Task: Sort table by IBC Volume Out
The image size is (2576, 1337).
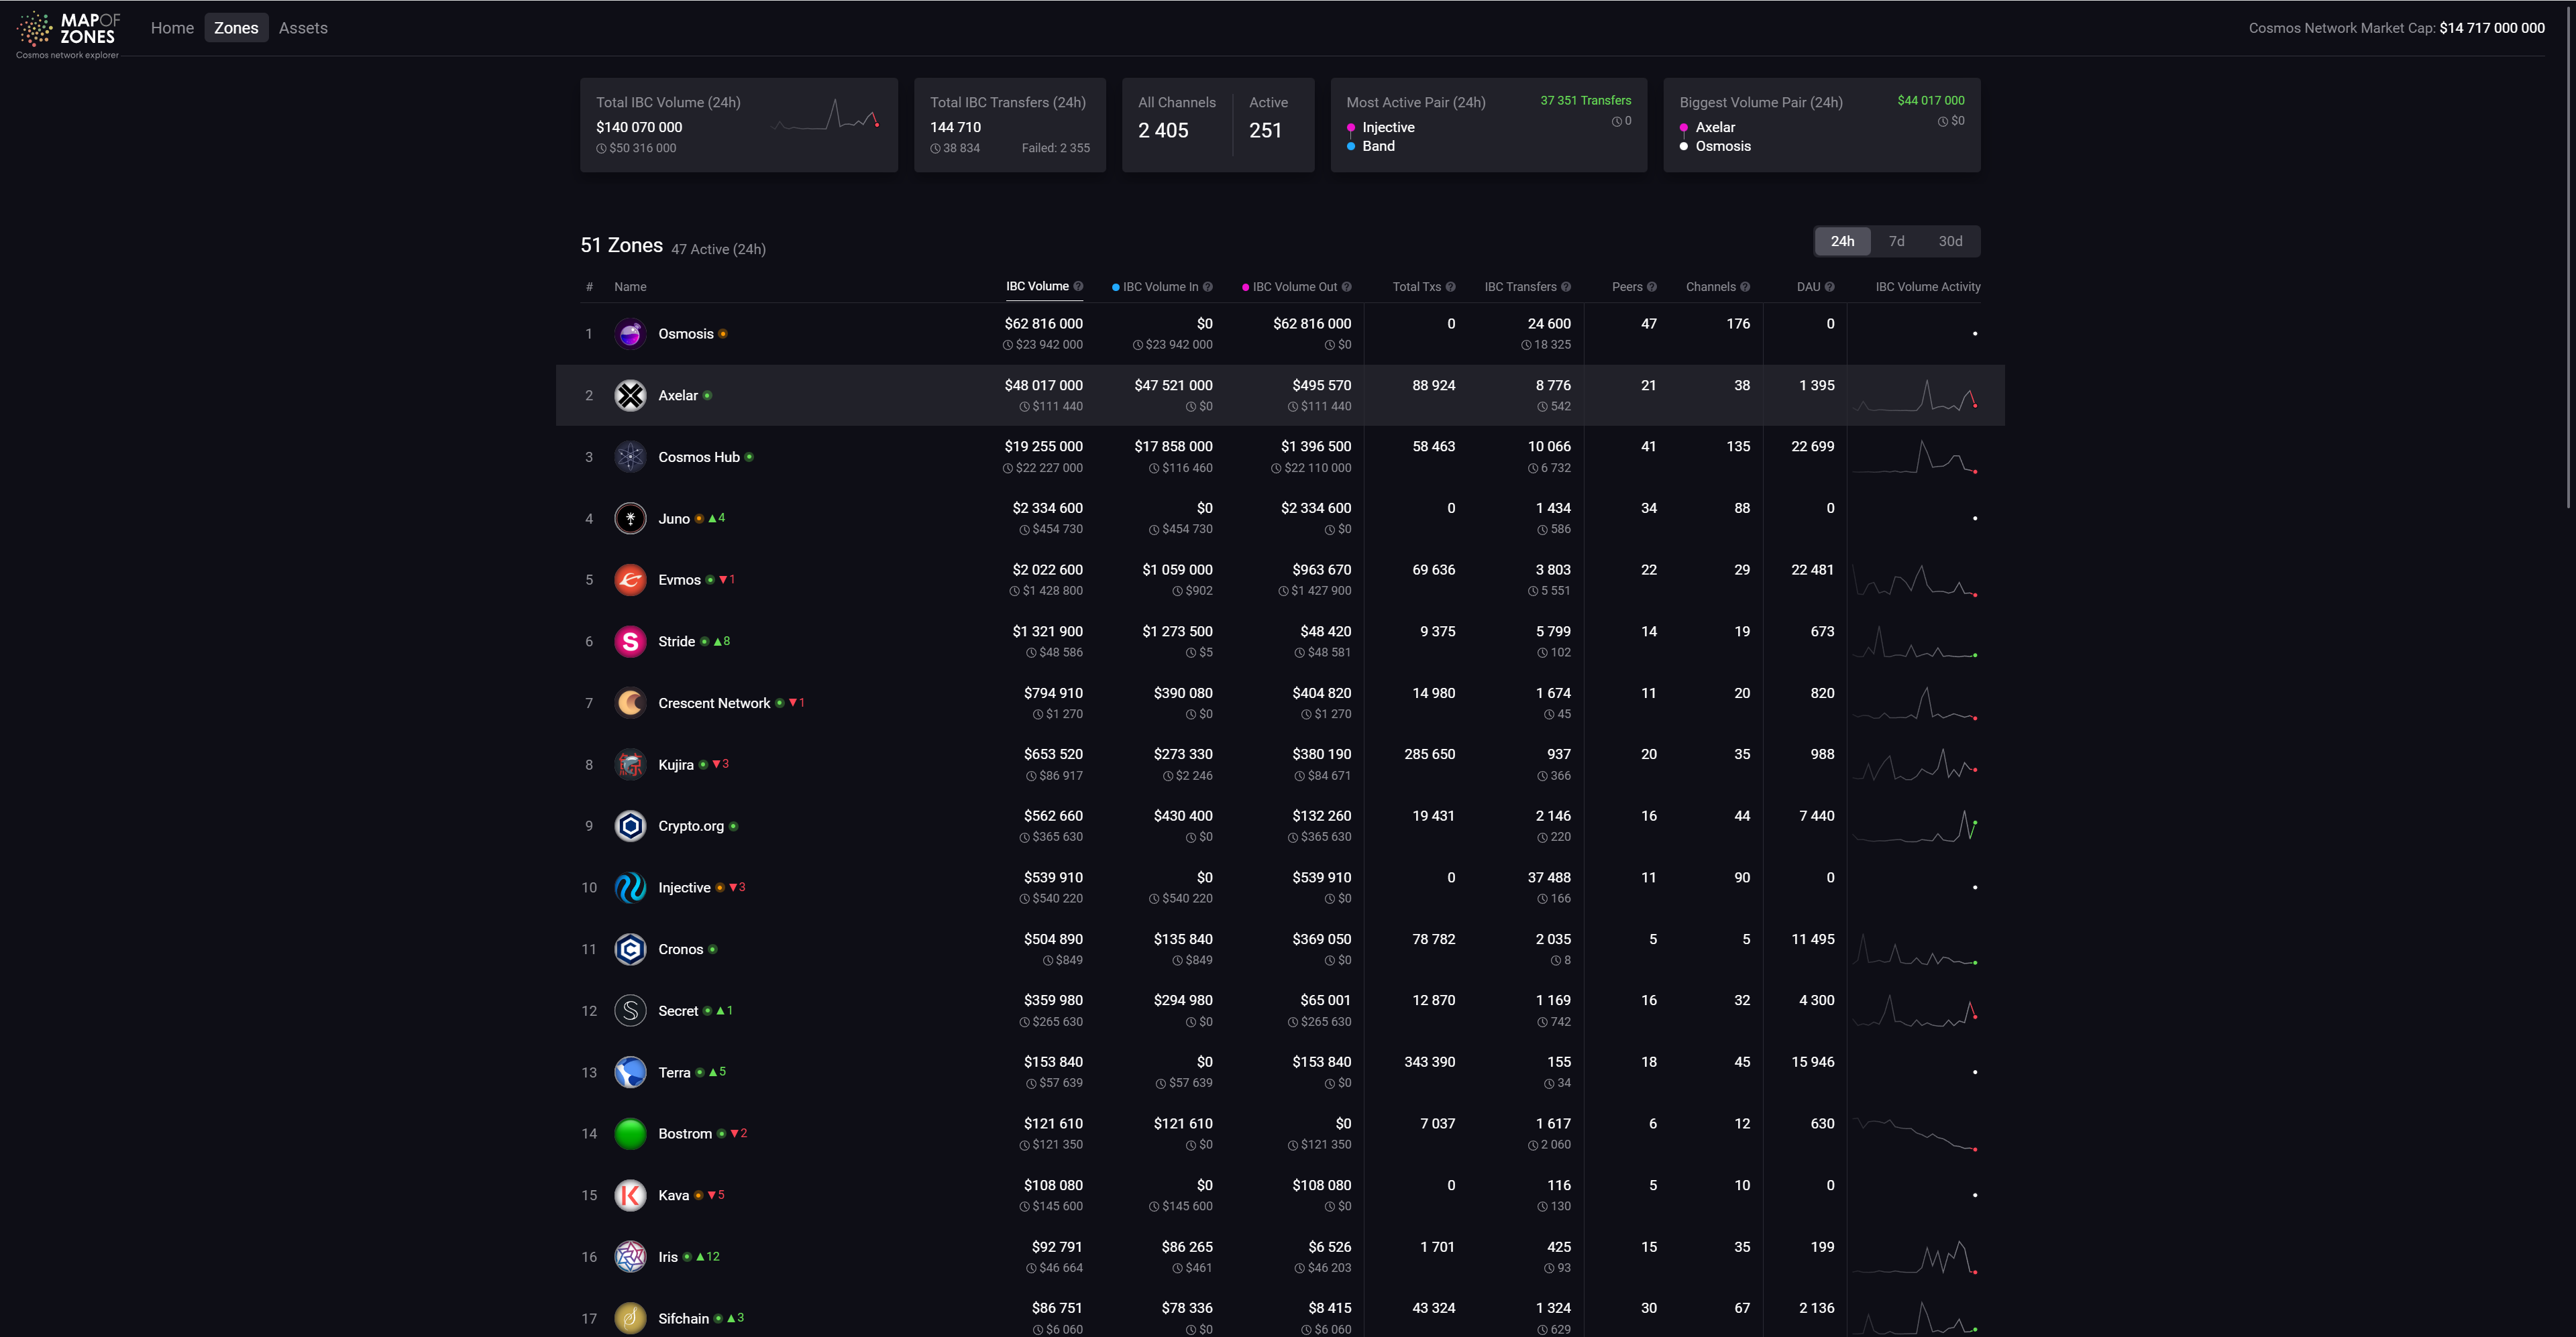Action: click(1294, 287)
